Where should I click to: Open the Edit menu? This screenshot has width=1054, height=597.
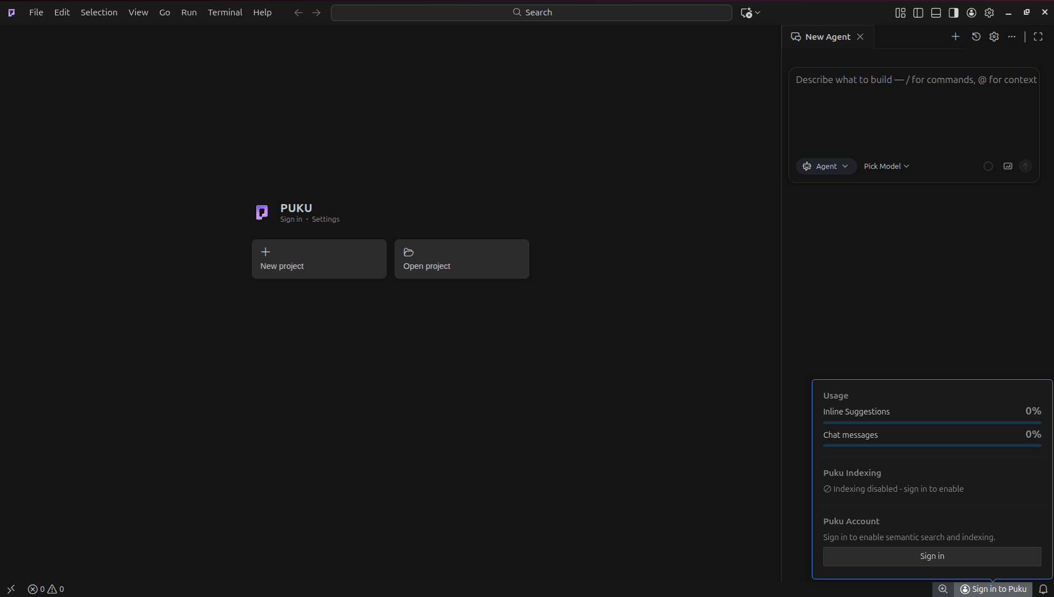pos(62,13)
